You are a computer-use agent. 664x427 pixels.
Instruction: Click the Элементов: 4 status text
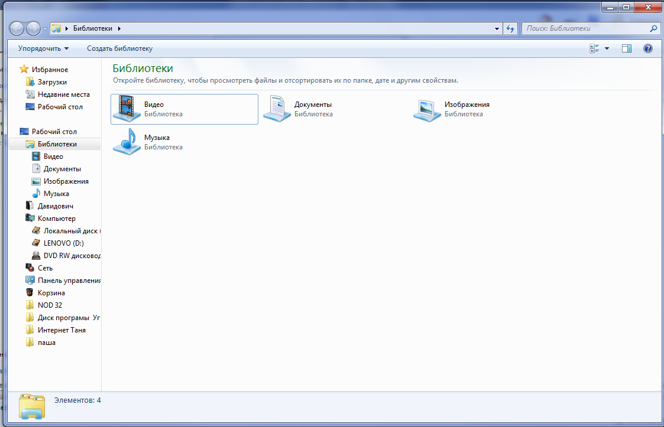77,400
